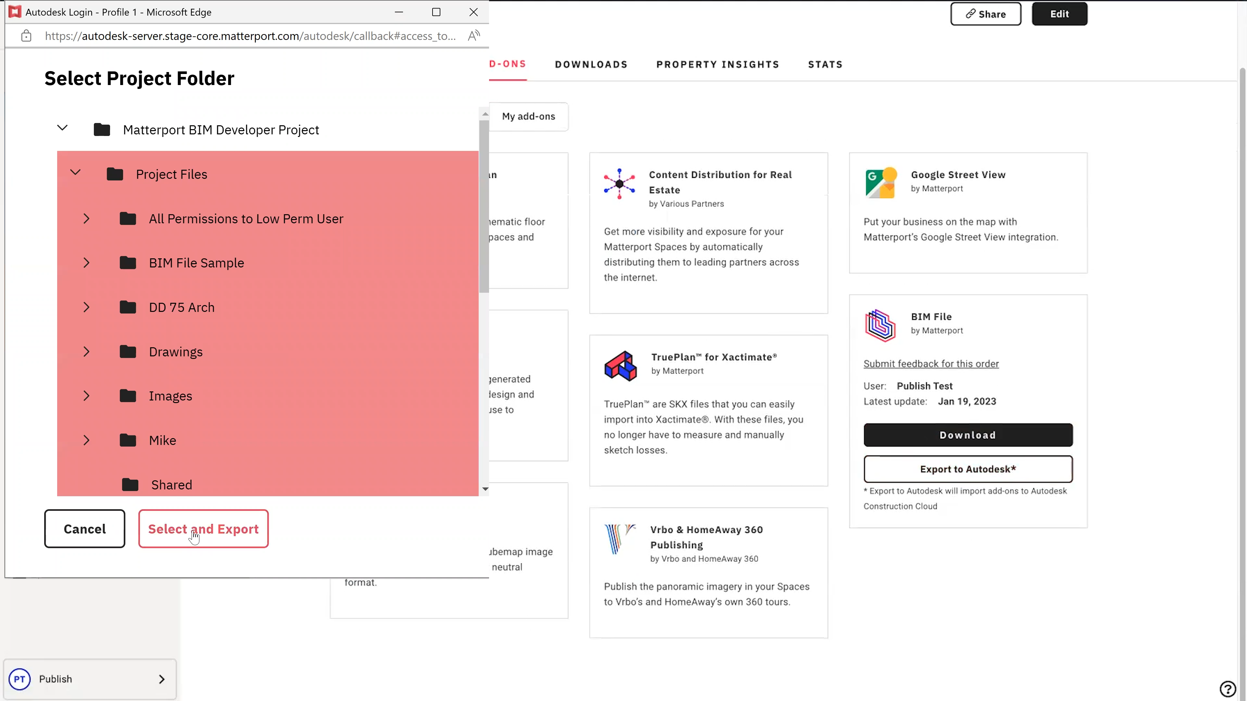Open Submit feedback for this order link
The height and width of the screenshot is (701, 1247).
coord(931,364)
